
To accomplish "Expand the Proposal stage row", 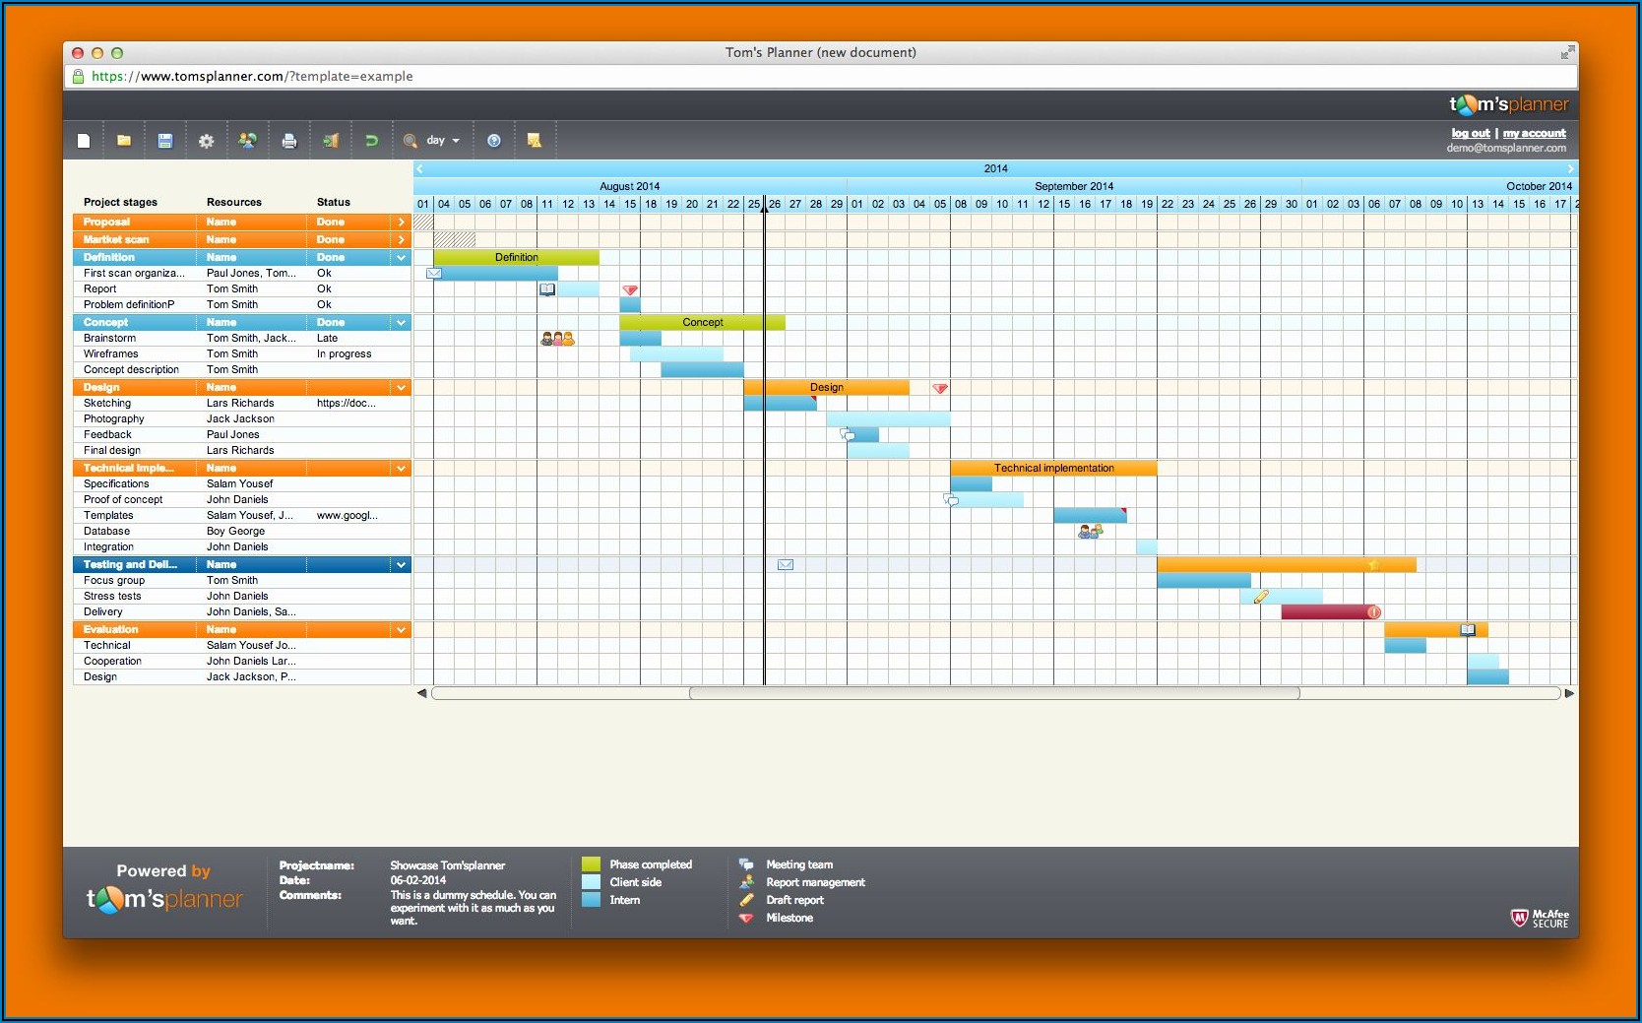I will (401, 223).
